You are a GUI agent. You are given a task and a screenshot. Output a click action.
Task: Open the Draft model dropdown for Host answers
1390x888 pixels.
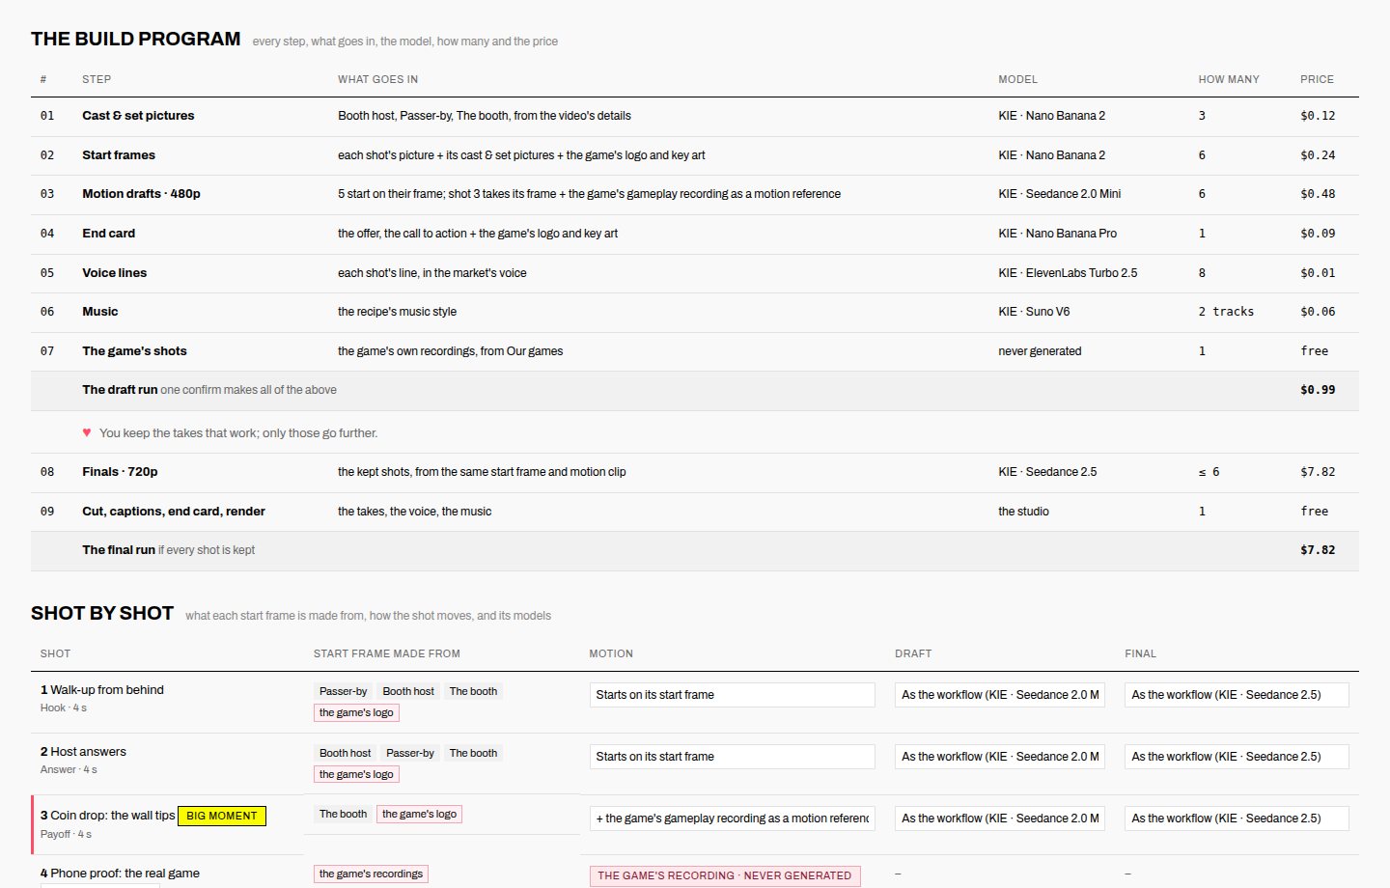click(x=1000, y=757)
